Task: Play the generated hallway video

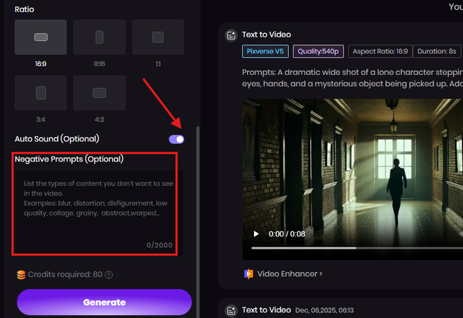Action: 256,234
